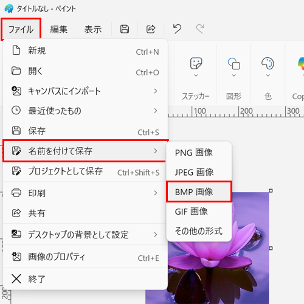Select 終了 text to exit Paint
Viewport: 304px width, 304px height.
pyautogui.click(x=36, y=279)
